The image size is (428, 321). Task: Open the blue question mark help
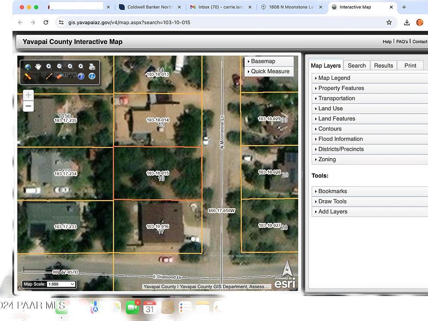81,76
